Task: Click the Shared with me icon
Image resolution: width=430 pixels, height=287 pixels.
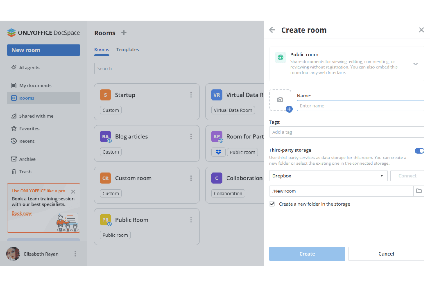Action: tap(14, 116)
